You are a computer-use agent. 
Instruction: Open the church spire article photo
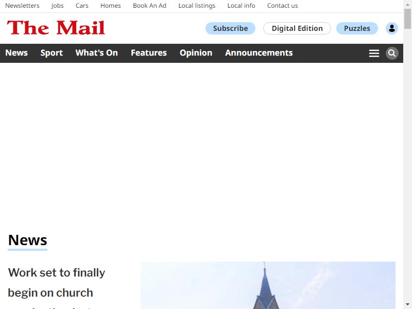[268, 285]
